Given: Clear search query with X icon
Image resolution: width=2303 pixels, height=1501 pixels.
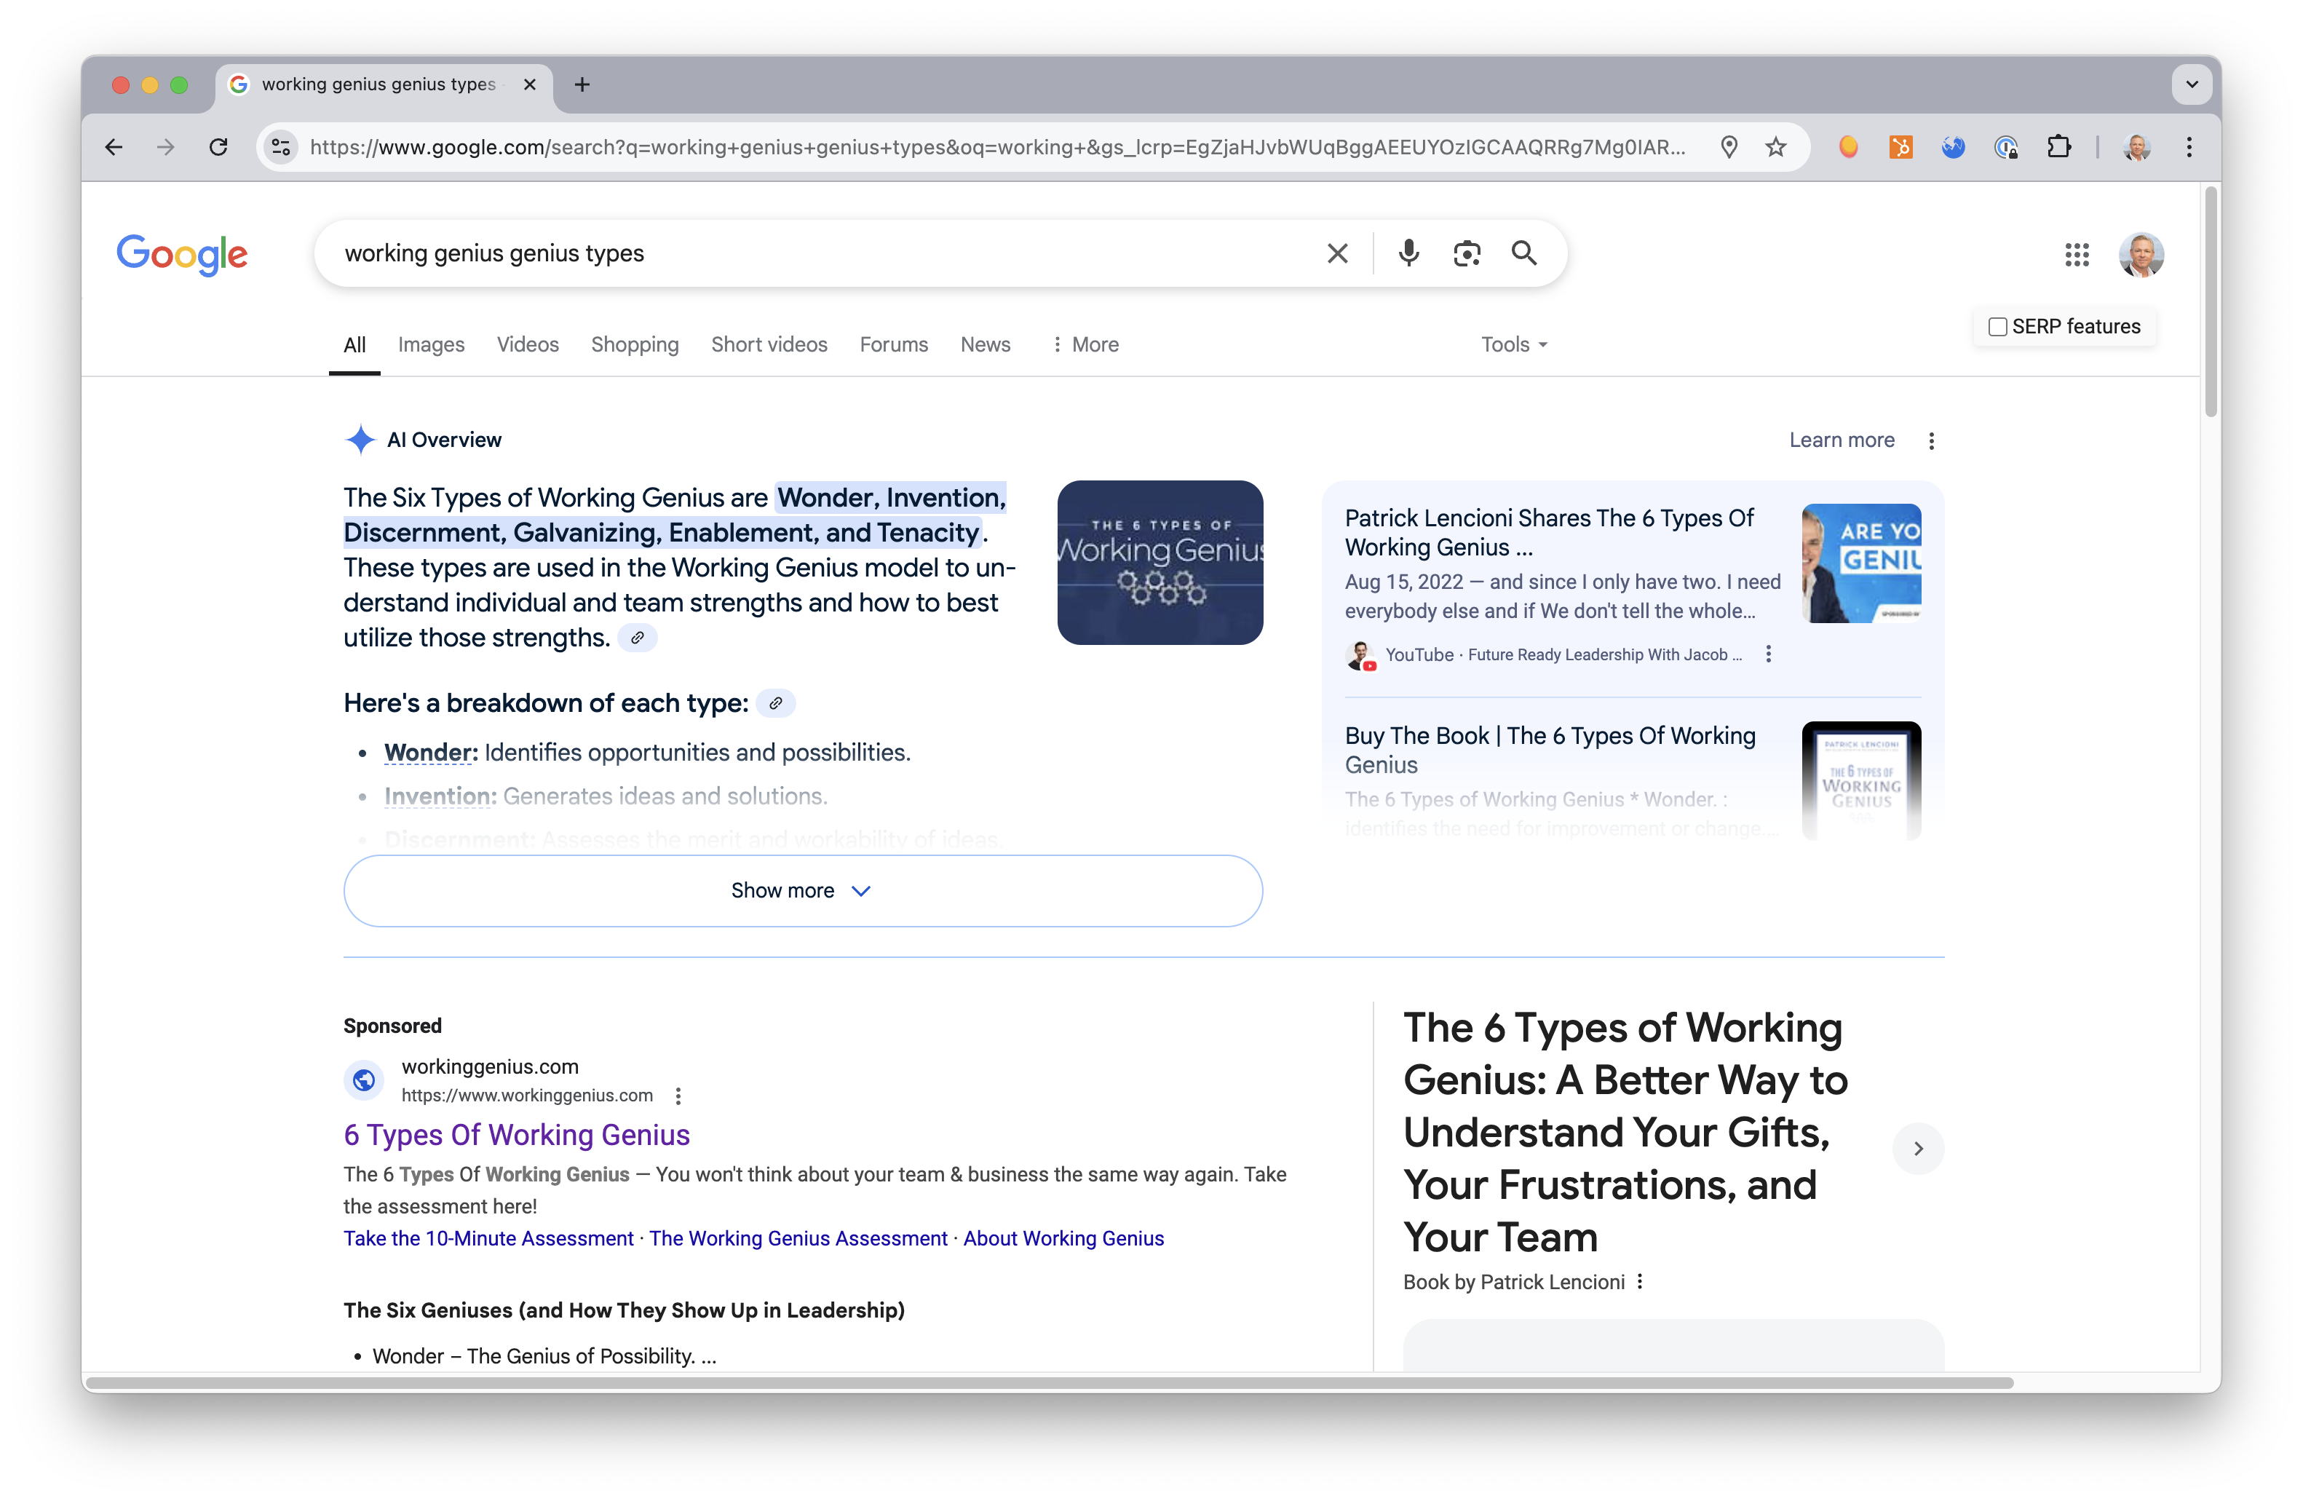Looking at the screenshot, I should click(1337, 253).
